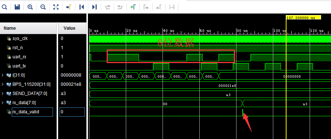Click the Go to Cursor icon
Image resolution: width=331 pixels, height=139 pixels.
pyautogui.click(x=69, y=7)
